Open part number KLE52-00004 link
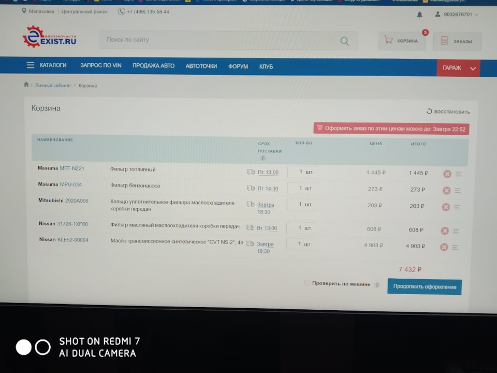This screenshot has width=497, height=373. point(72,240)
